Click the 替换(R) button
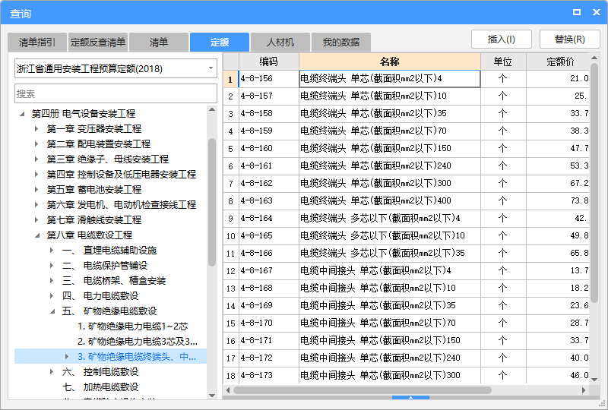 coord(569,39)
